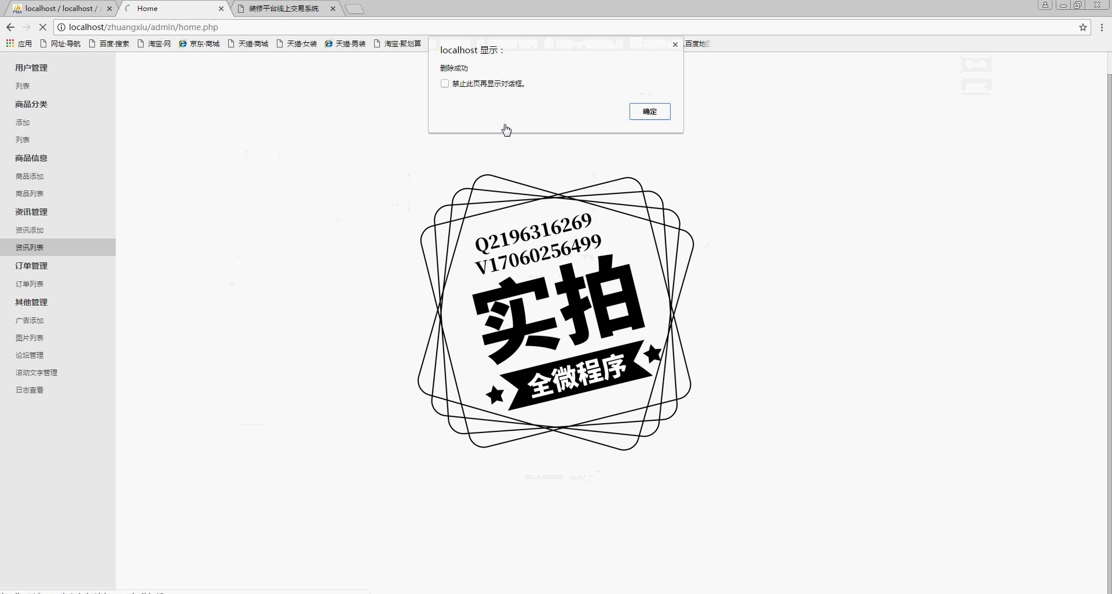Close the 装修平台线上交易系统 tab
Viewport: 1112px width, 594px height.
click(x=333, y=9)
